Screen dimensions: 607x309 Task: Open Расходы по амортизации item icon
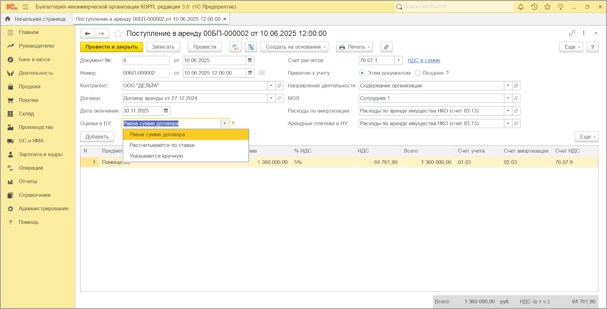click(516, 111)
